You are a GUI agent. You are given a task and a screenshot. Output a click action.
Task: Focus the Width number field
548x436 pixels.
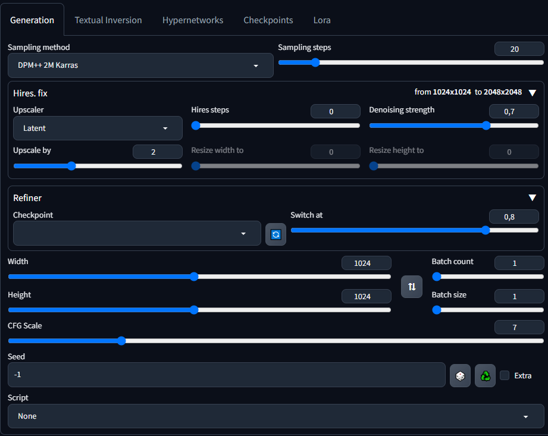(x=367, y=263)
